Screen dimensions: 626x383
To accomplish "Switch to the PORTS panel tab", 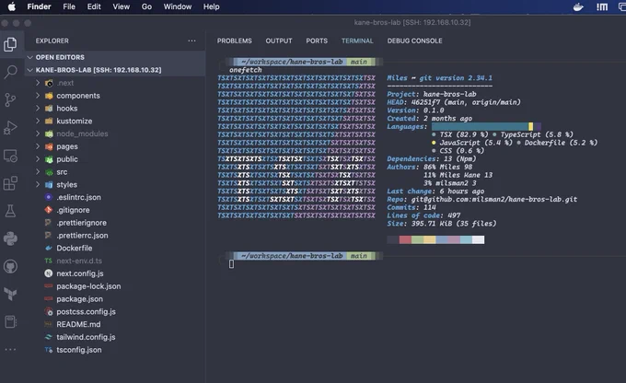I will click(317, 41).
